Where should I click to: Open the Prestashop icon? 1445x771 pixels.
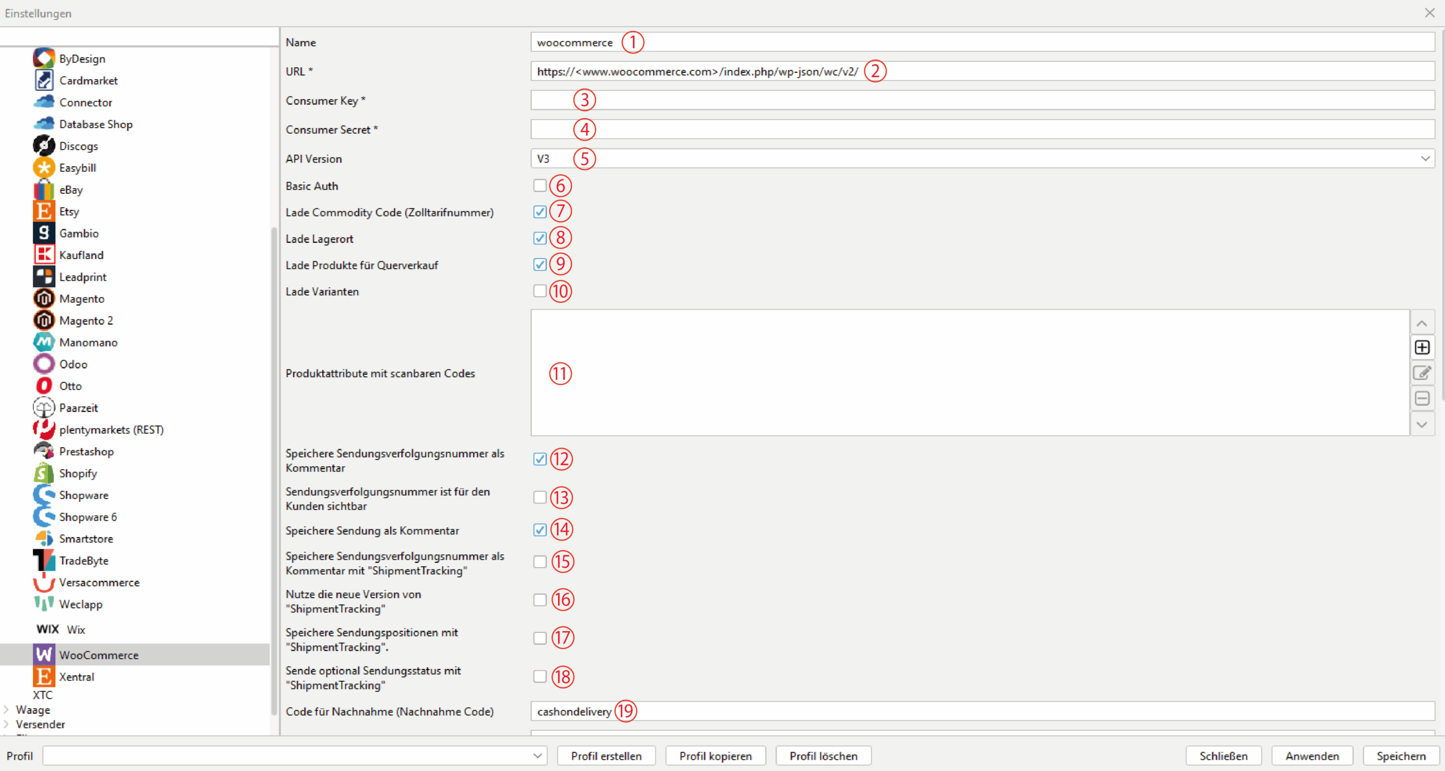pyautogui.click(x=44, y=451)
